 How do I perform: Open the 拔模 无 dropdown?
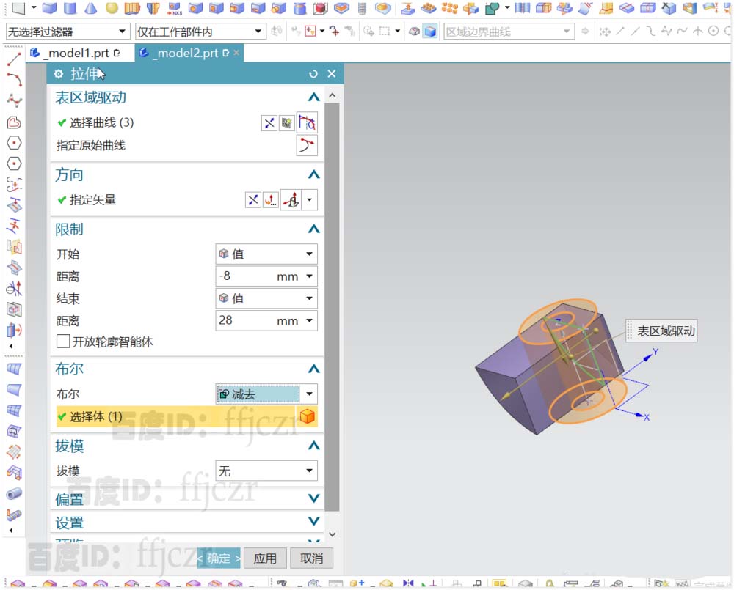266,471
